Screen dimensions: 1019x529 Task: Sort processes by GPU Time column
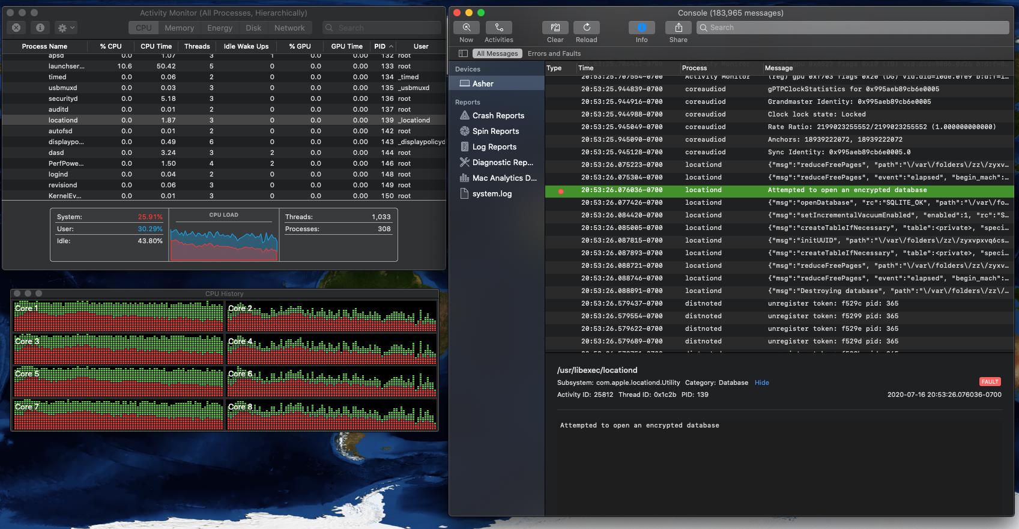[346, 46]
